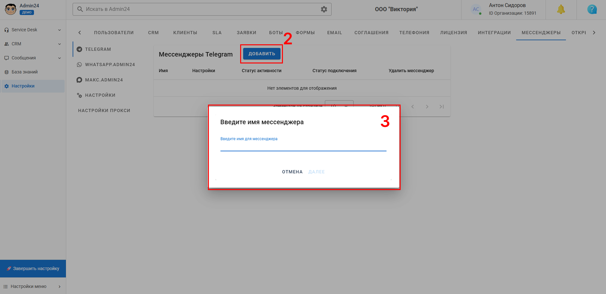Switch to EMAIL tab
The image size is (606, 294).
[x=335, y=33]
